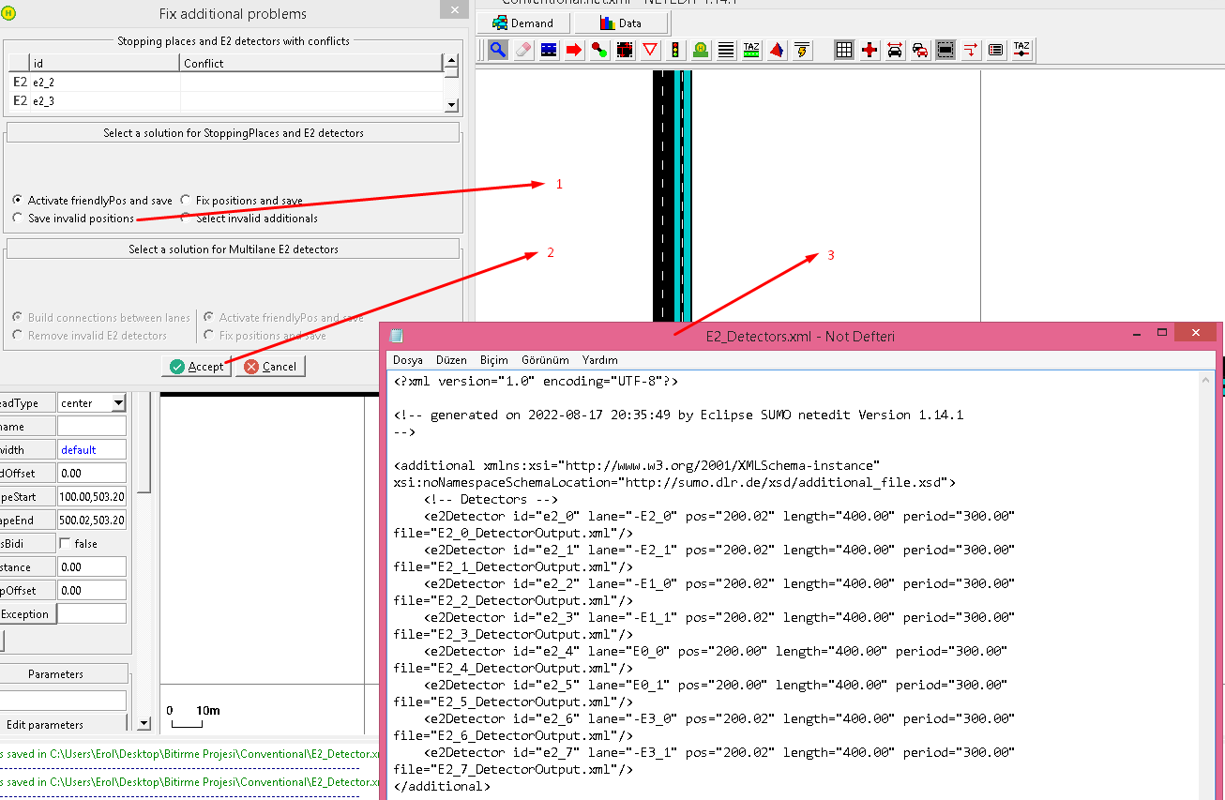Choose Select invalid additionals option
Viewport: 1225px width, 800px height.
(249, 219)
